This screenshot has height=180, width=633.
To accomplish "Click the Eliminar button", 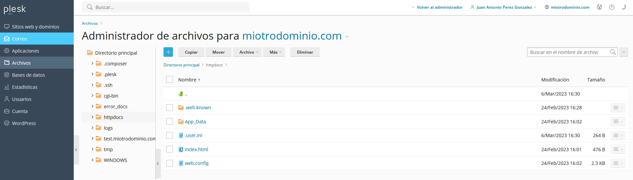I will pos(305,52).
